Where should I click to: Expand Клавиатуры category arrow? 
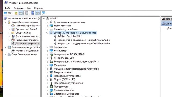[x=47, y=47]
